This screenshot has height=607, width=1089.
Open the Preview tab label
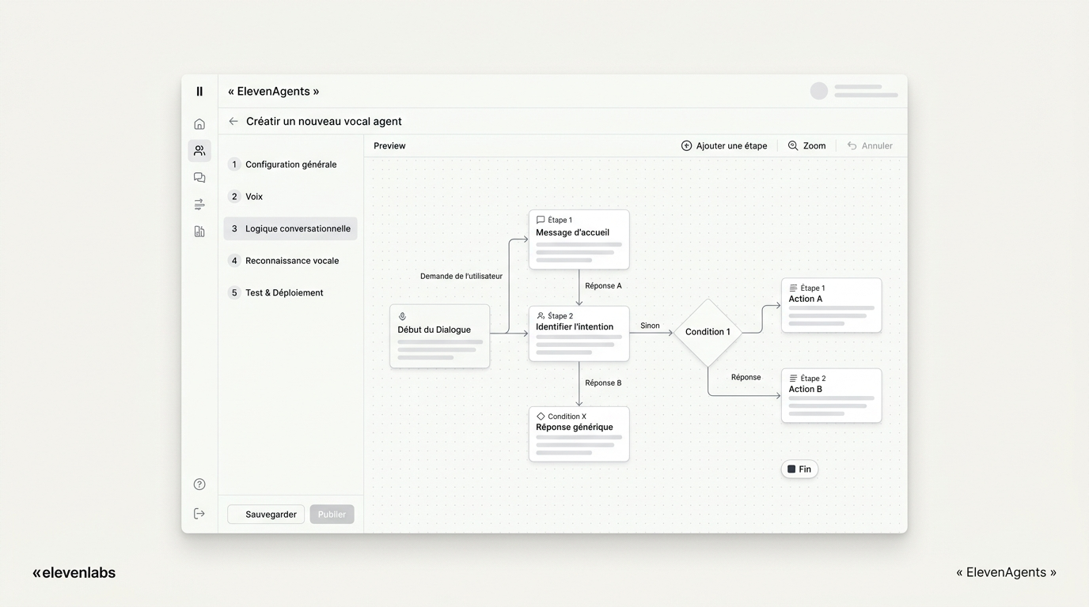[x=389, y=146]
